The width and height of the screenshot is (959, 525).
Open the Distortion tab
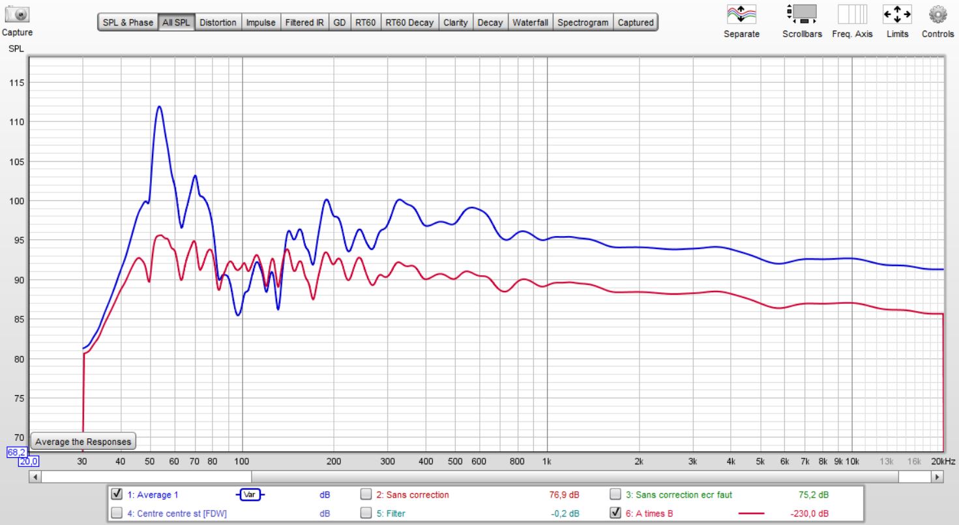pos(218,22)
